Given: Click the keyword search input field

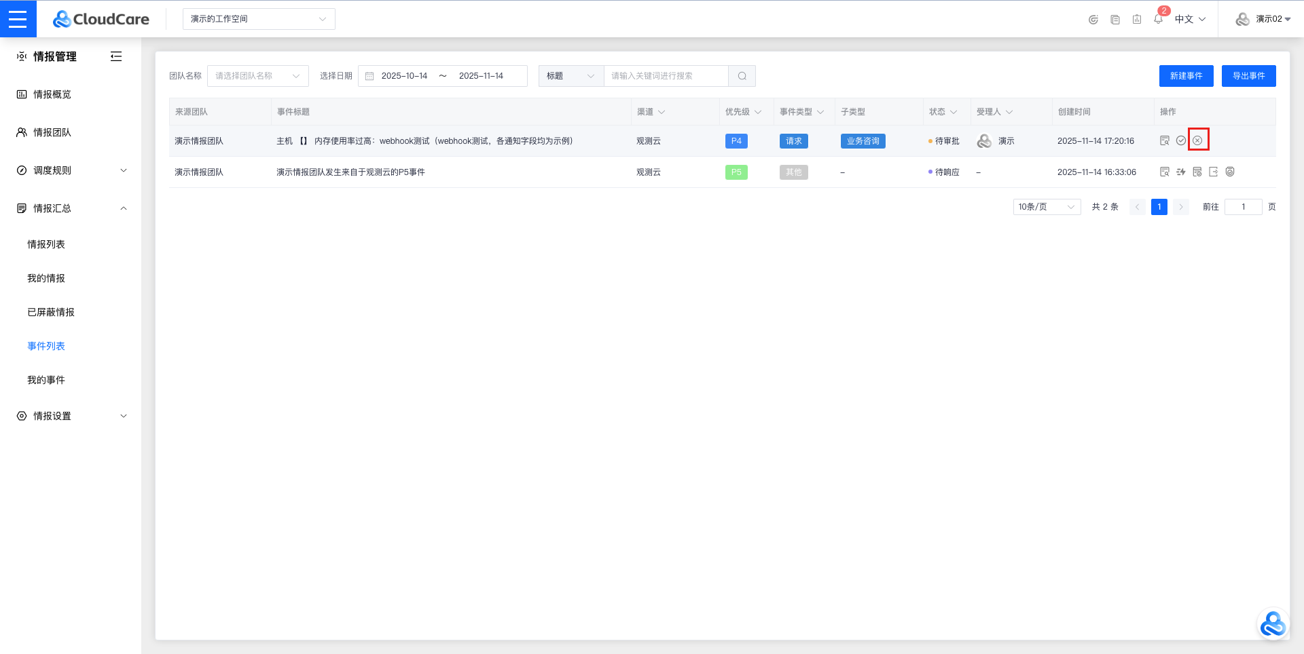Looking at the screenshot, I should pos(666,76).
